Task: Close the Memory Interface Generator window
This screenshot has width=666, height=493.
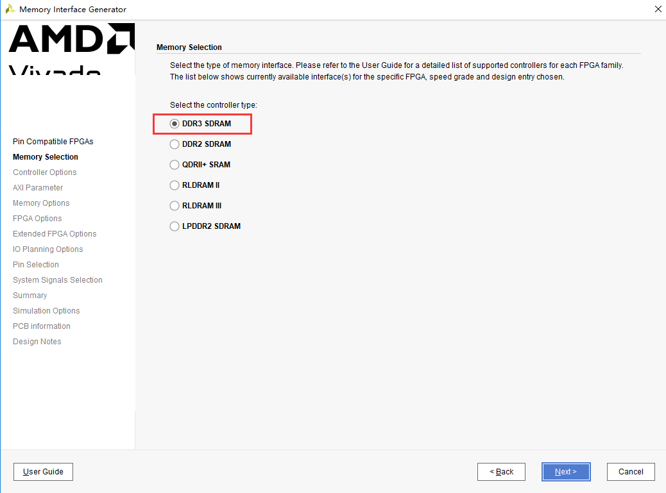Action: pyautogui.click(x=658, y=9)
